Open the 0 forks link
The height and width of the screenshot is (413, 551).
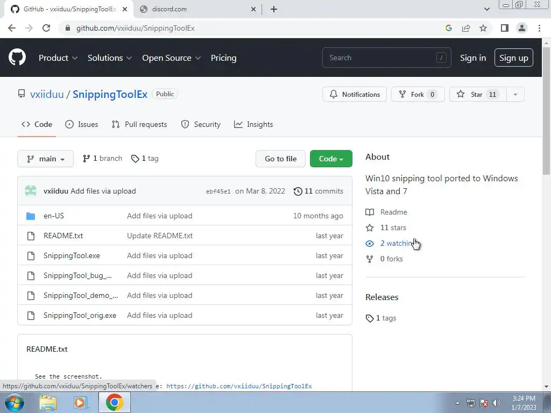click(384, 259)
